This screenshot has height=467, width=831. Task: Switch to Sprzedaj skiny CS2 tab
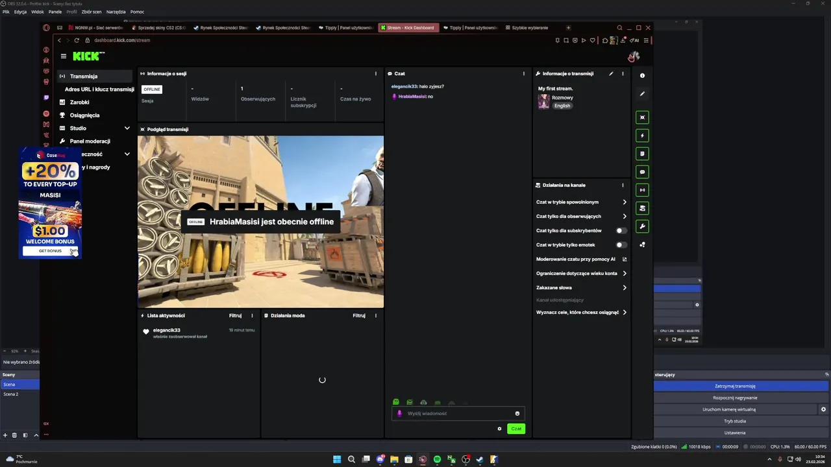[158, 28]
